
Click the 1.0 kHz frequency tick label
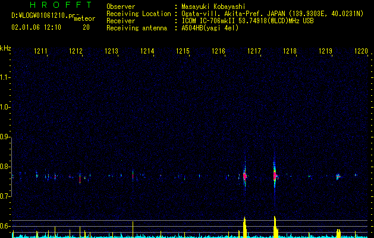point(5,107)
